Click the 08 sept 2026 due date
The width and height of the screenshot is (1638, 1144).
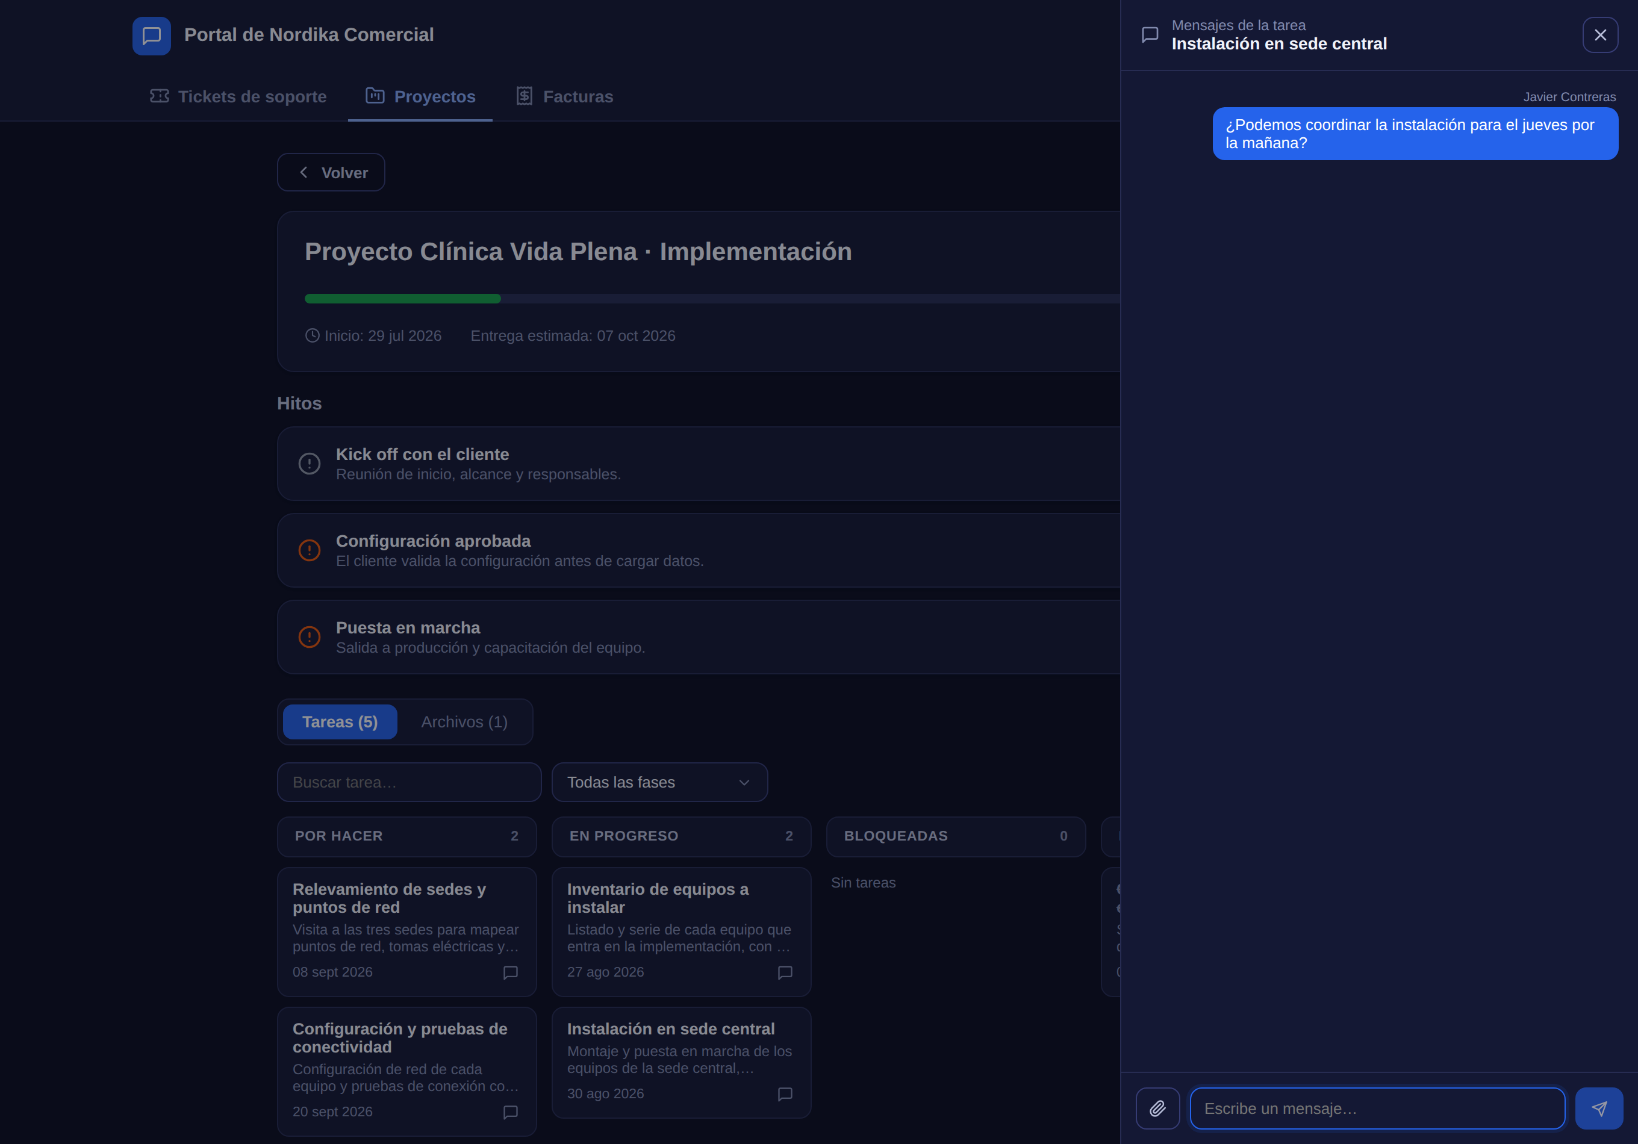click(332, 972)
